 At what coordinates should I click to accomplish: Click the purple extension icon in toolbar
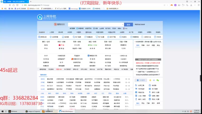pyautogui.click(x=175, y=5)
